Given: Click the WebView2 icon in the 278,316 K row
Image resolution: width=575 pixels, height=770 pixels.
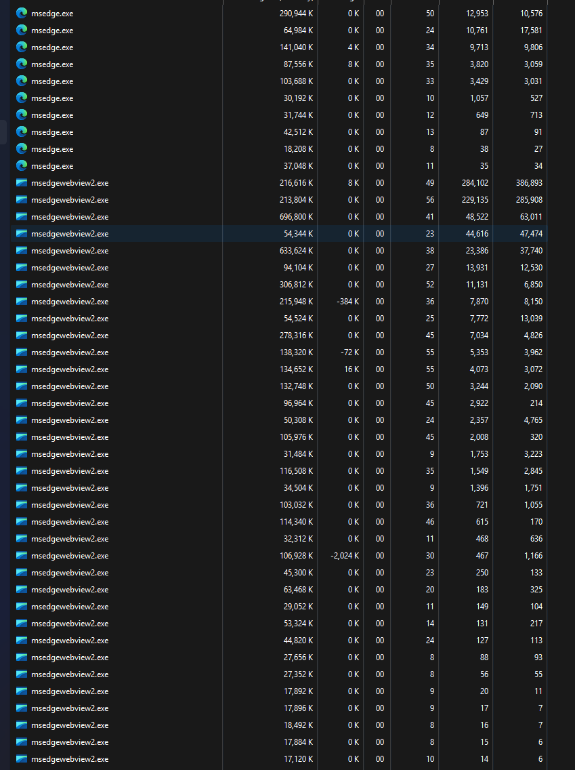Looking at the screenshot, I should pyautogui.click(x=22, y=335).
